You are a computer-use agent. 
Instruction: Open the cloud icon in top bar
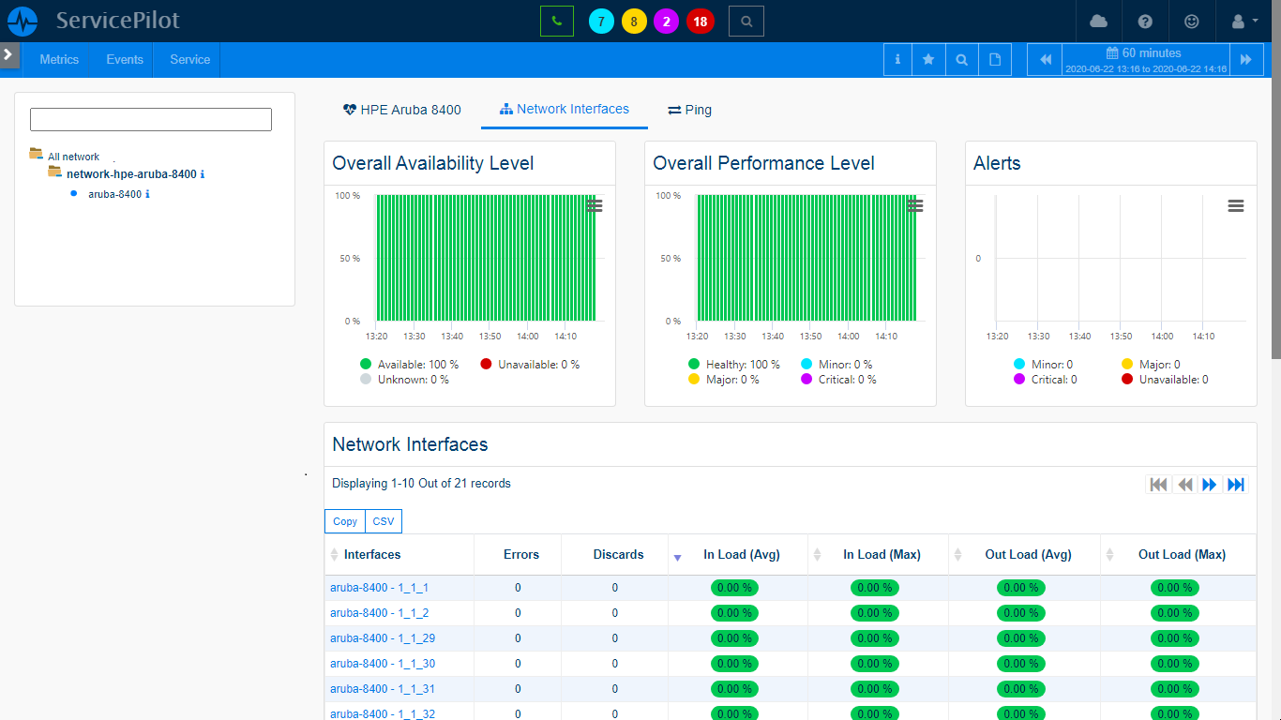point(1098,21)
